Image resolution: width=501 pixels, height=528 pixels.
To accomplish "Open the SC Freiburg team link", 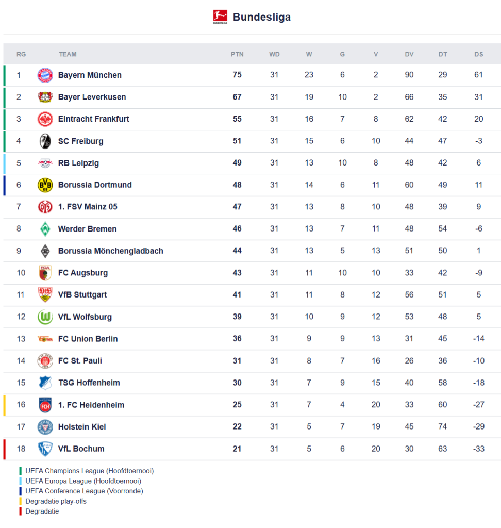I will tap(80, 141).
